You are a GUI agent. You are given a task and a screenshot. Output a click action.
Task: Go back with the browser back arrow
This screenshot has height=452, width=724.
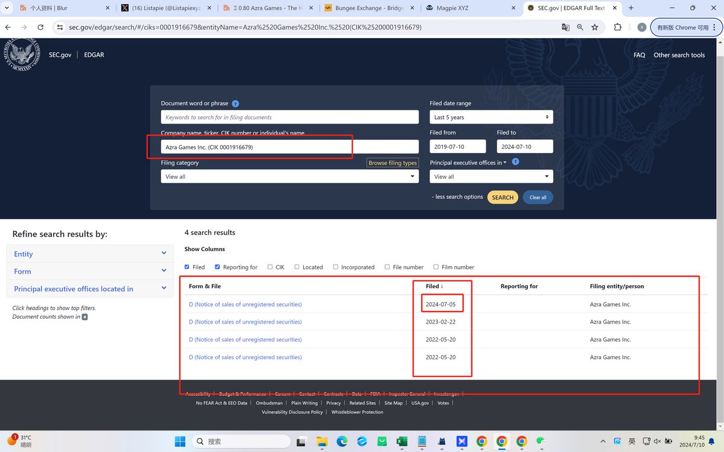8,27
